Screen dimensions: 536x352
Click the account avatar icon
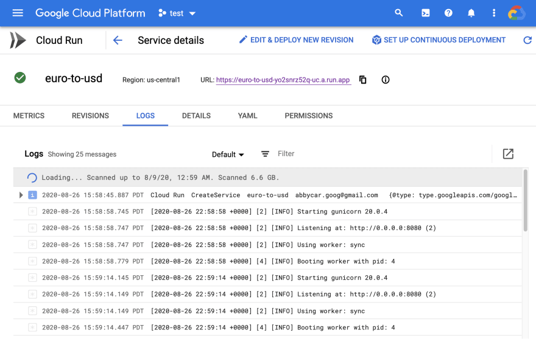point(516,13)
